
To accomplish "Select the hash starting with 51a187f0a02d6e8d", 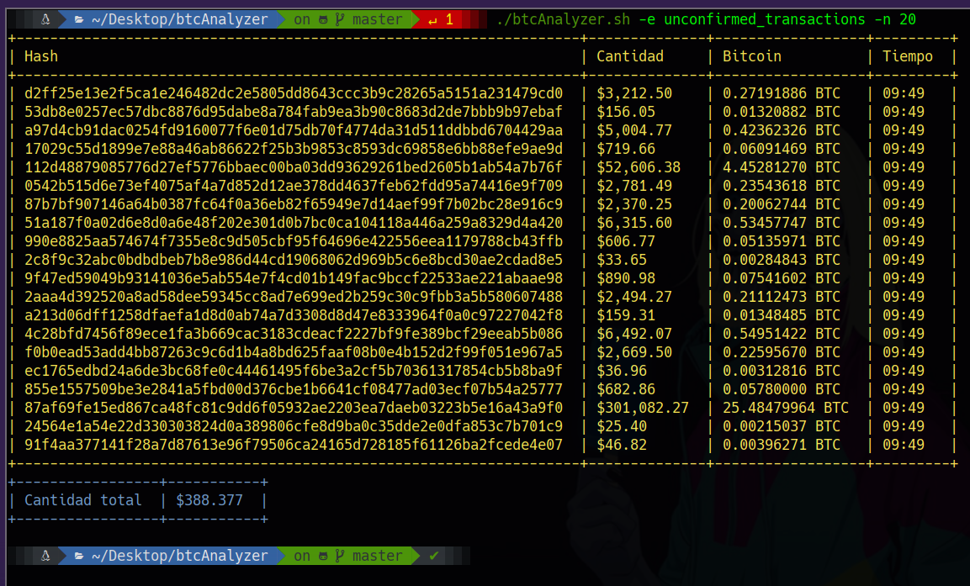I will [294, 223].
